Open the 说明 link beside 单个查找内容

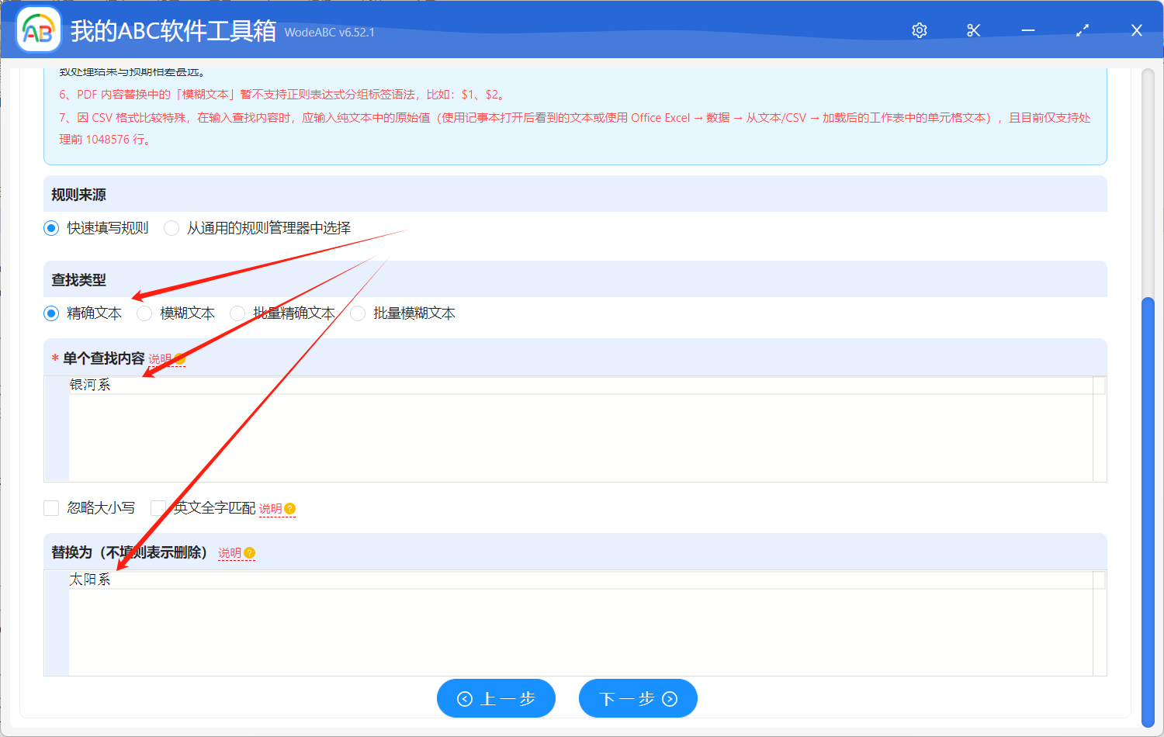[159, 359]
